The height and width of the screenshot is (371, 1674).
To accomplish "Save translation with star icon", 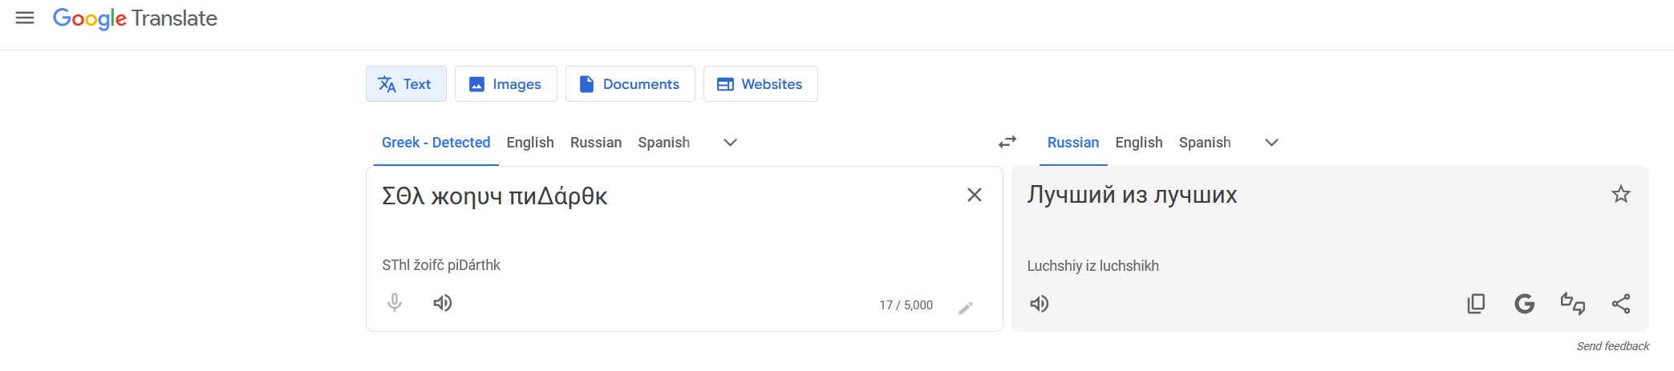I will [x=1621, y=194].
